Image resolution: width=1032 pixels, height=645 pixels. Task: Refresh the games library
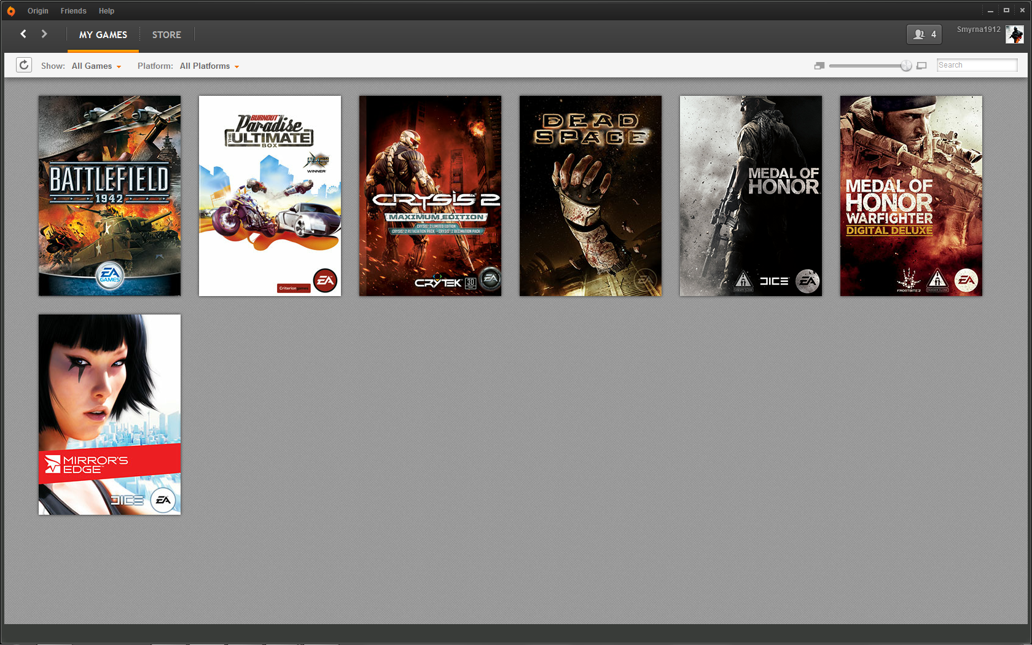(24, 65)
